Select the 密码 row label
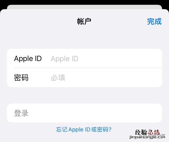169x142 pixels. click(x=21, y=78)
